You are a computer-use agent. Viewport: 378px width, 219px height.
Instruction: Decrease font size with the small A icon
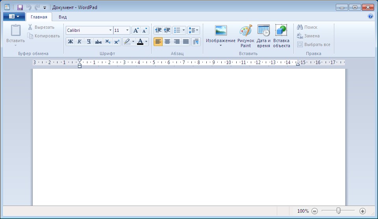tap(145, 30)
